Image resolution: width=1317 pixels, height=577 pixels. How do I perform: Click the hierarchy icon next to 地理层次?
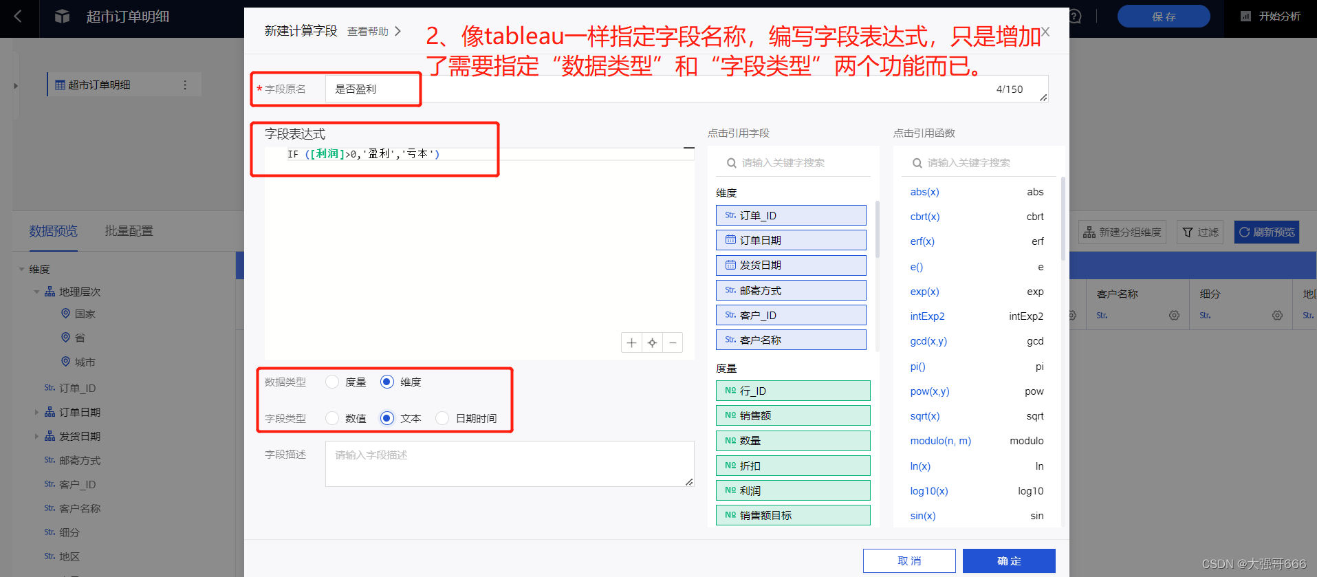pos(50,292)
